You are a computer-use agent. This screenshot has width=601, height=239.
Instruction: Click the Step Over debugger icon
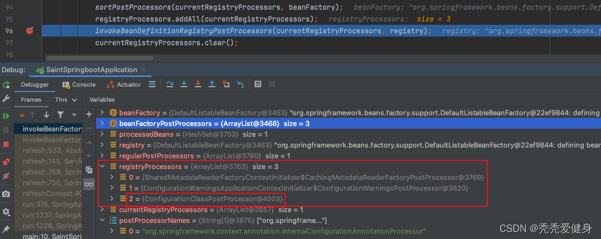(x=170, y=85)
